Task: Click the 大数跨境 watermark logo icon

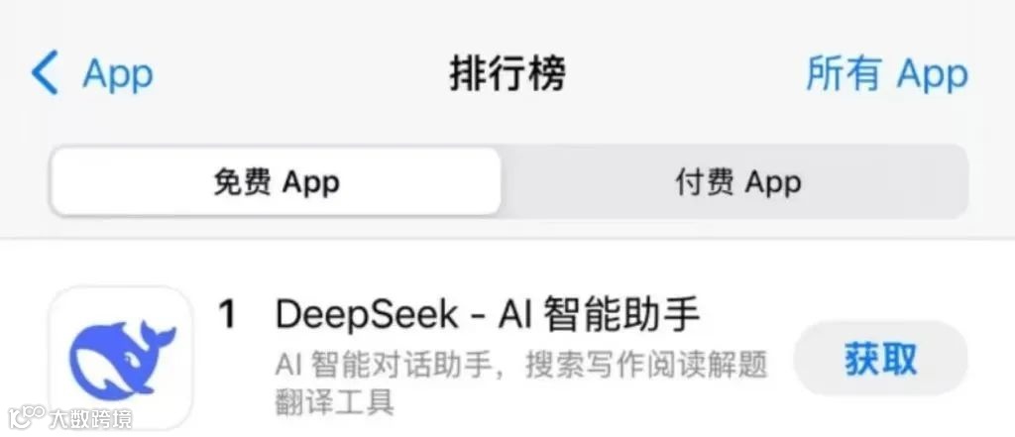Action: tap(26, 417)
